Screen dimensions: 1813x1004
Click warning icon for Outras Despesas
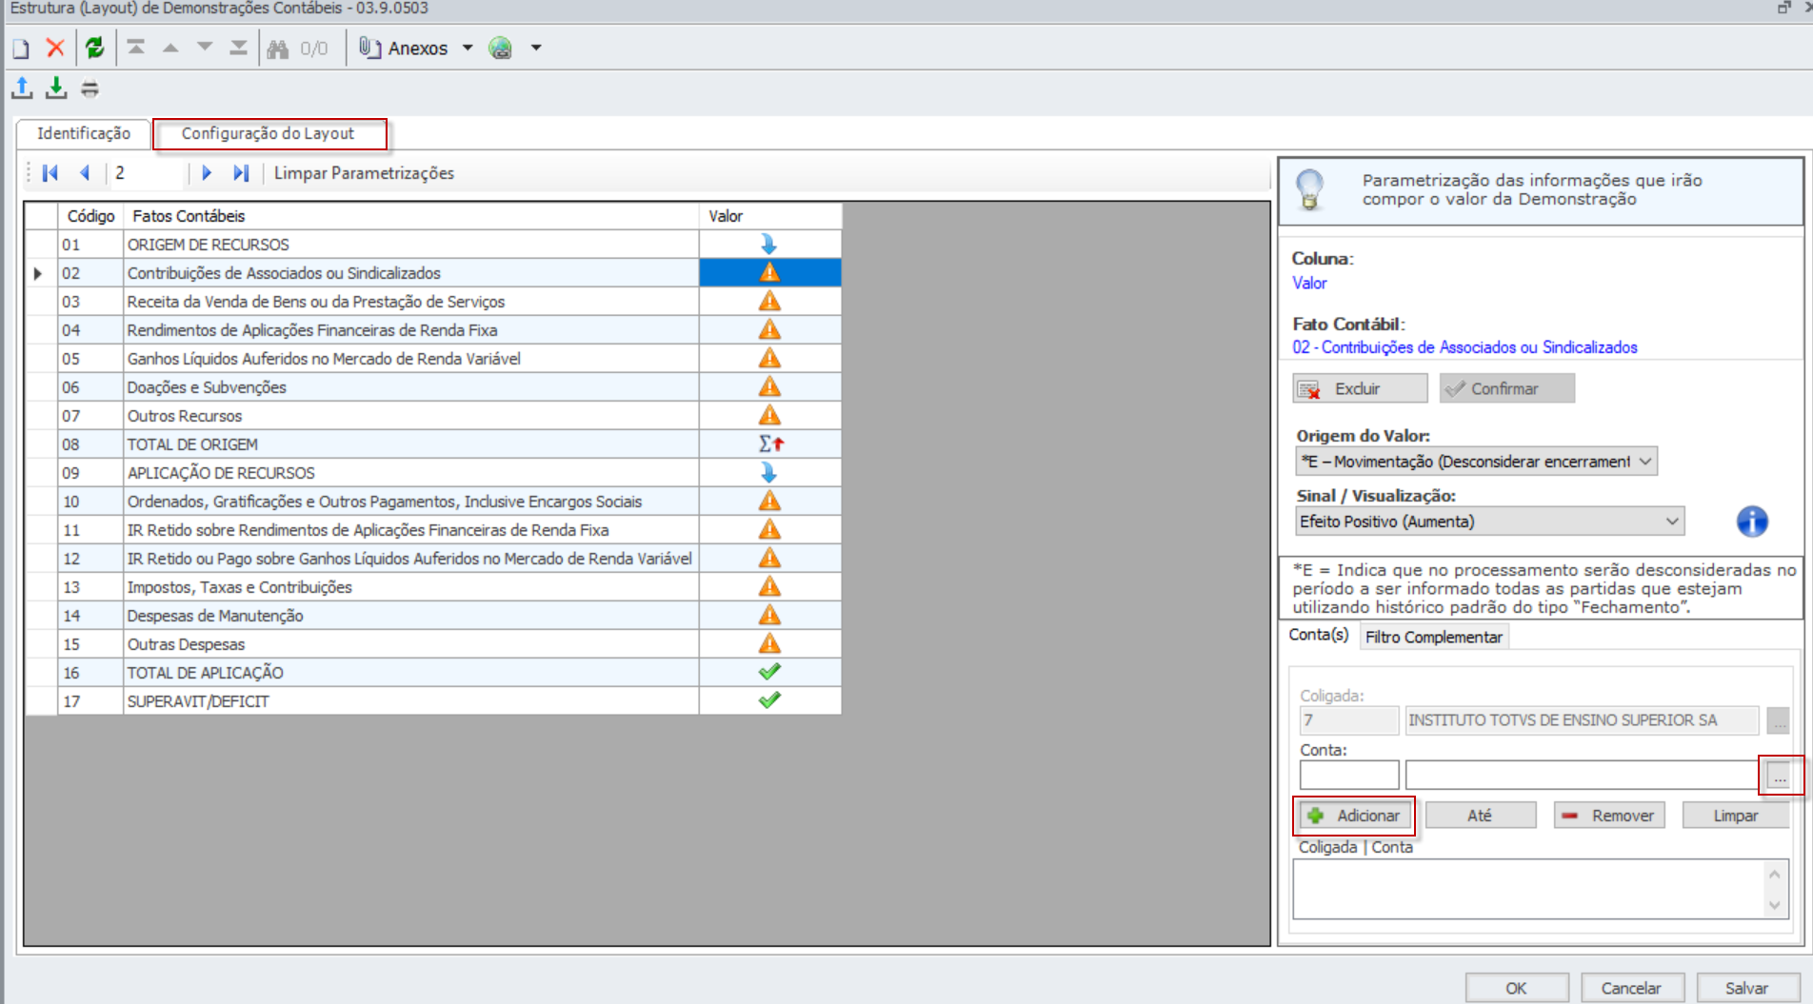769,644
